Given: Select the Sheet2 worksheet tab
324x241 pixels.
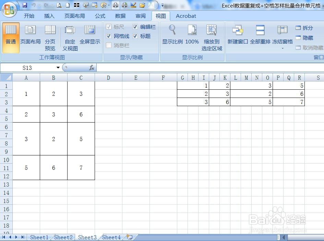Looking at the screenshot, I should [x=63, y=237].
